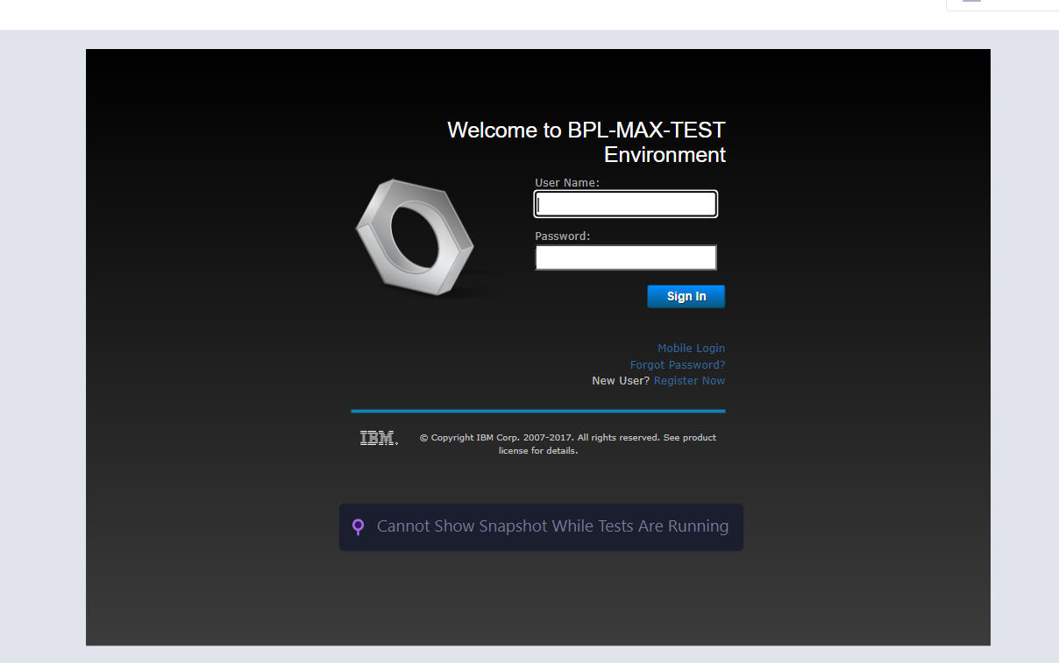
Task: Click the Password input field
Action: pos(625,257)
